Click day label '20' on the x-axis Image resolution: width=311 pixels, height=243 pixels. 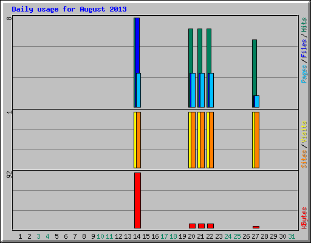pos(191,236)
